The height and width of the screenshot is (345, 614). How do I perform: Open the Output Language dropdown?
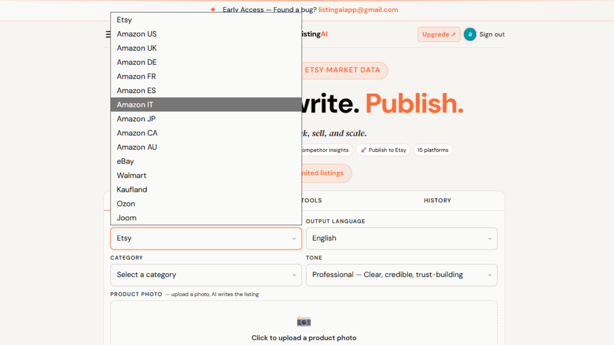click(x=402, y=239)
